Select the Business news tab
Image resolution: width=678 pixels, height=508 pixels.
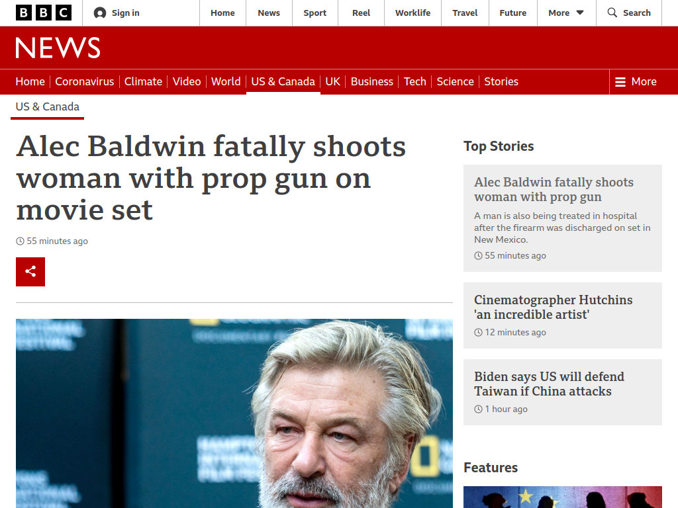tap(372, 81)
